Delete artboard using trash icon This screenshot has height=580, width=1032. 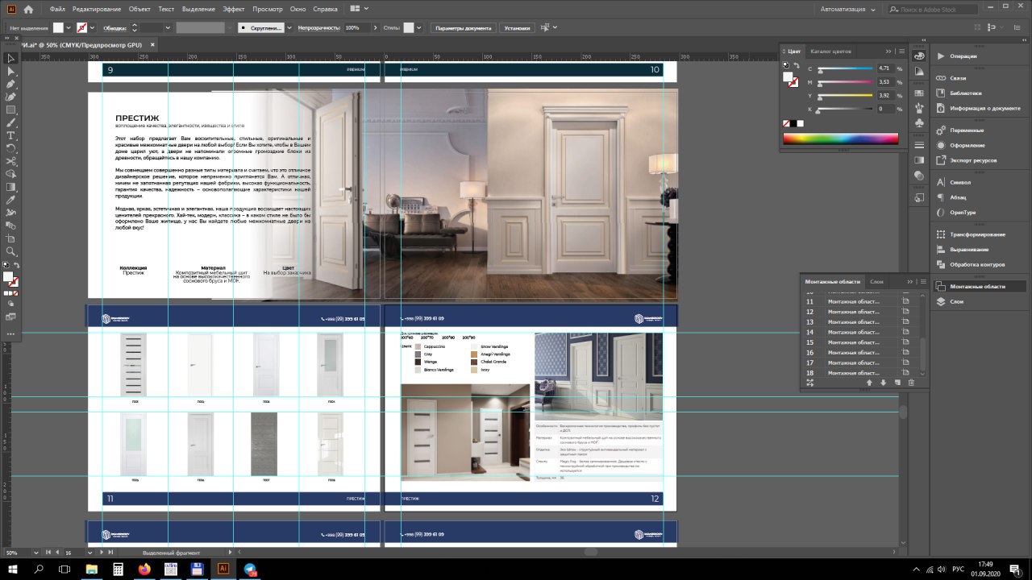point(912,383)
